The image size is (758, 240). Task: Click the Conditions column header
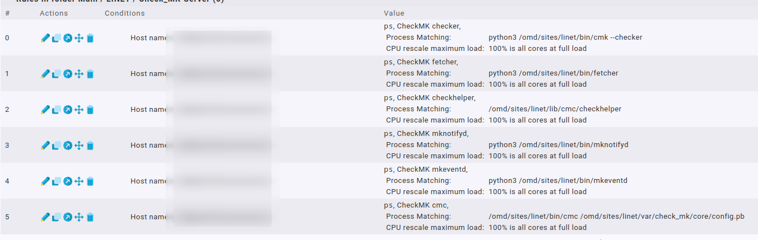coord(124,13)
